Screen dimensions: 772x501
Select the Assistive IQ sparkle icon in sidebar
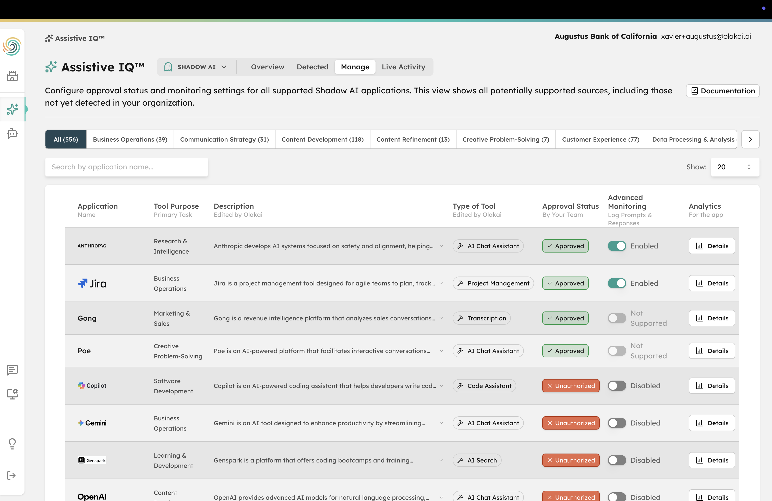click(12, 109)
